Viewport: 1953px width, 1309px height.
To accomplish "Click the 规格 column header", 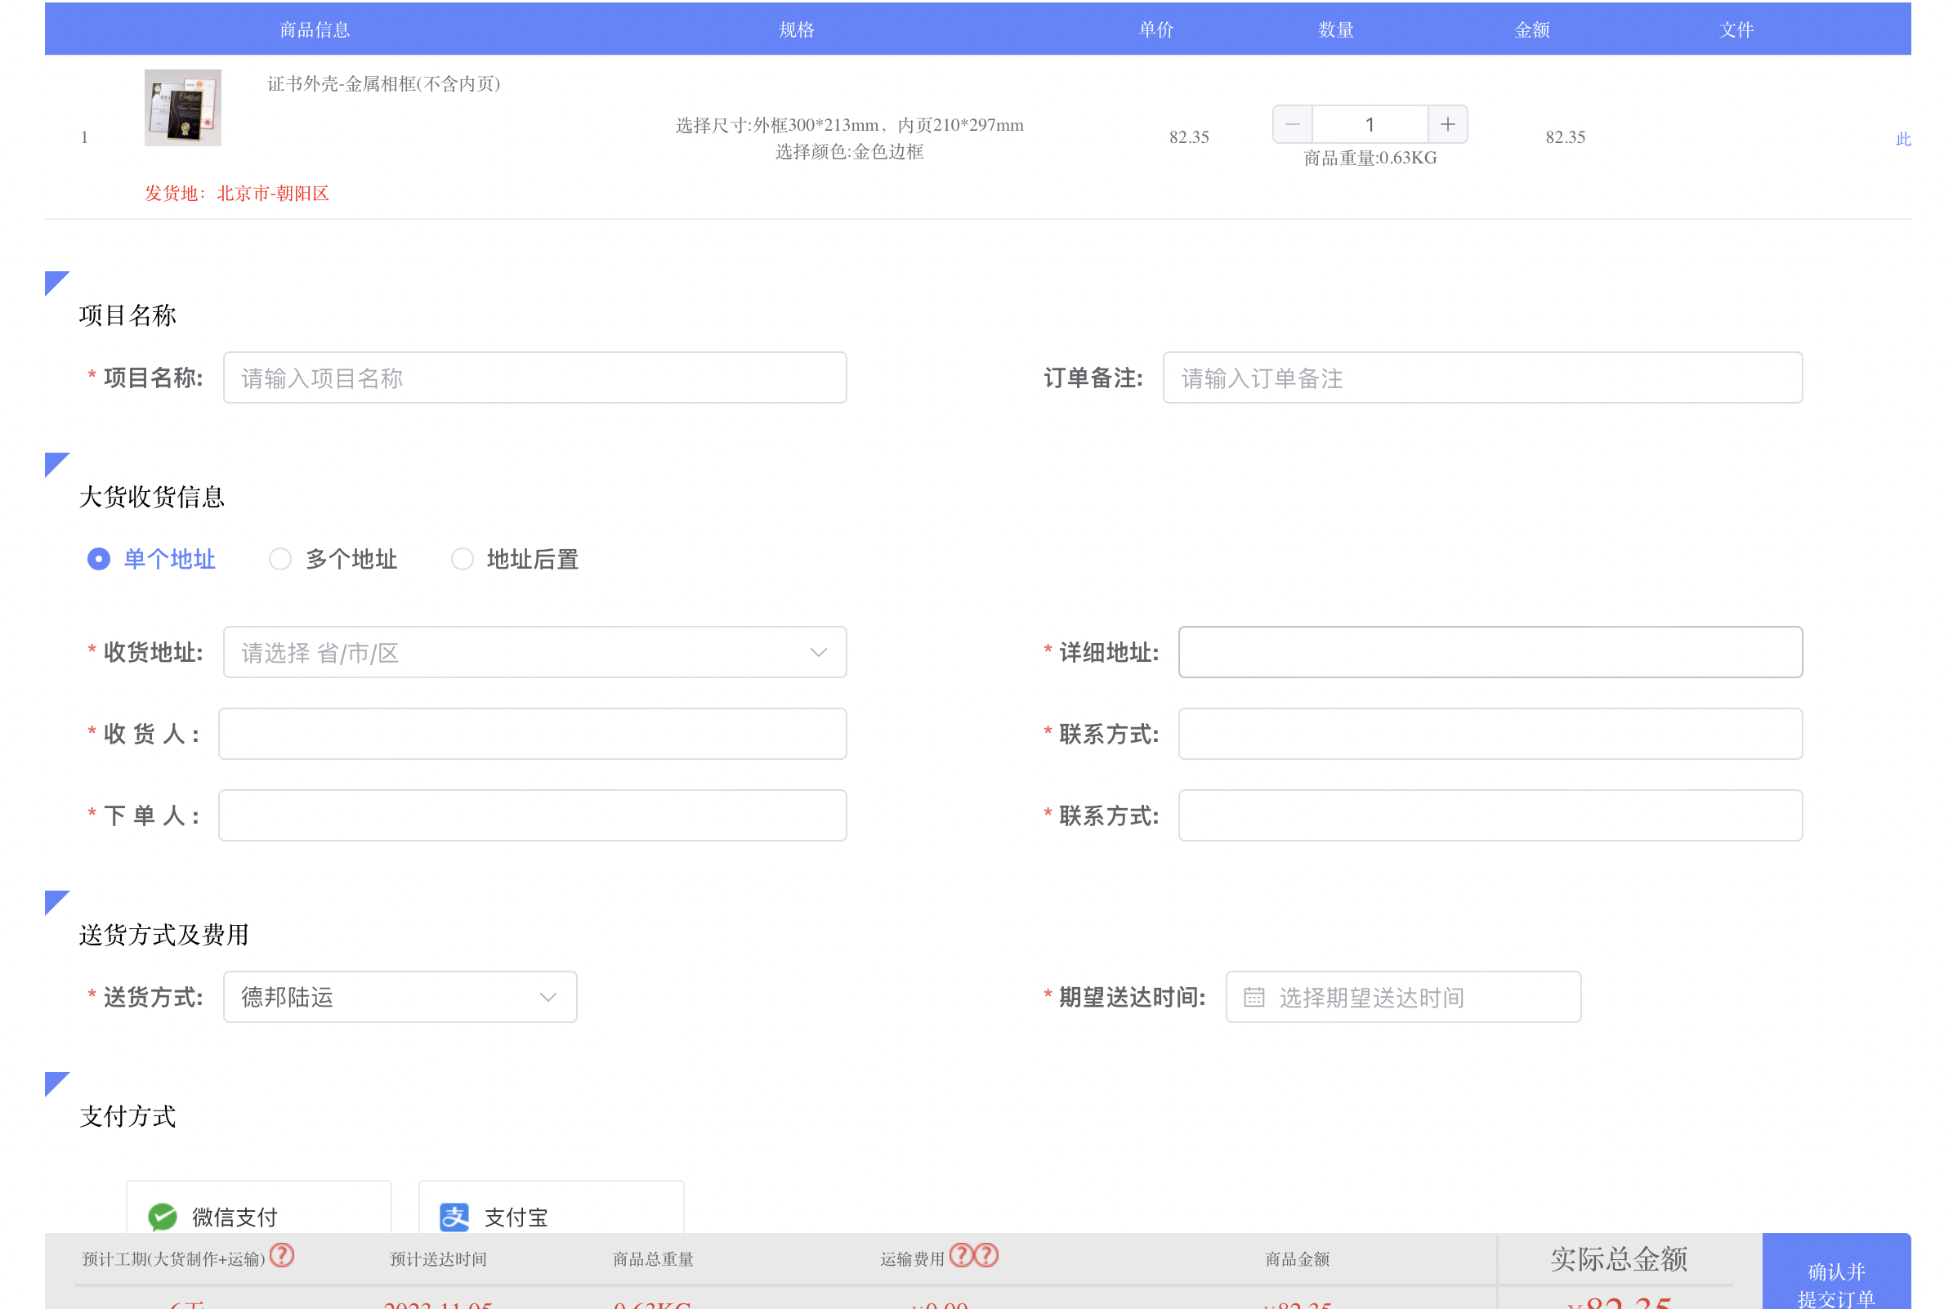I will (796, 30).
